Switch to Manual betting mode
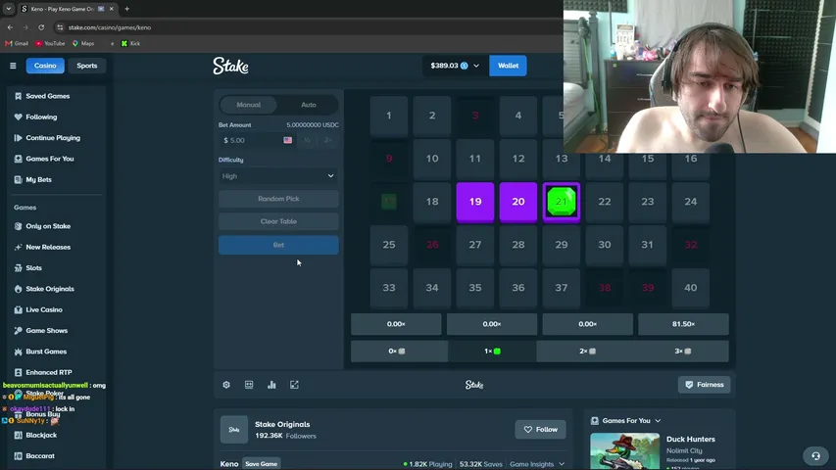 pyautogui.click(x=249, y=105)
